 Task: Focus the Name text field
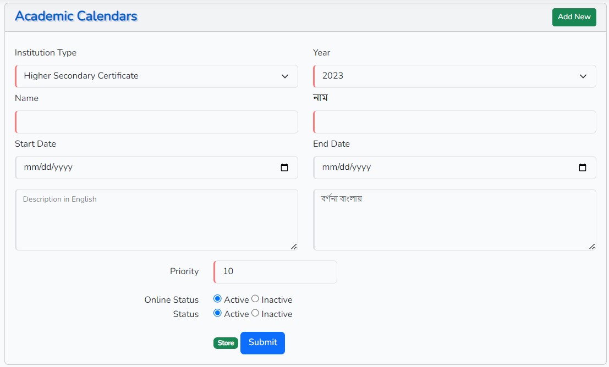[157, 122]
